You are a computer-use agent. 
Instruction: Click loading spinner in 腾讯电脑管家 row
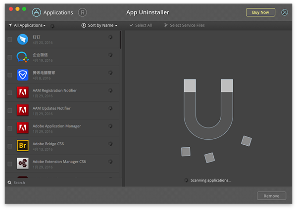(110, 73)
